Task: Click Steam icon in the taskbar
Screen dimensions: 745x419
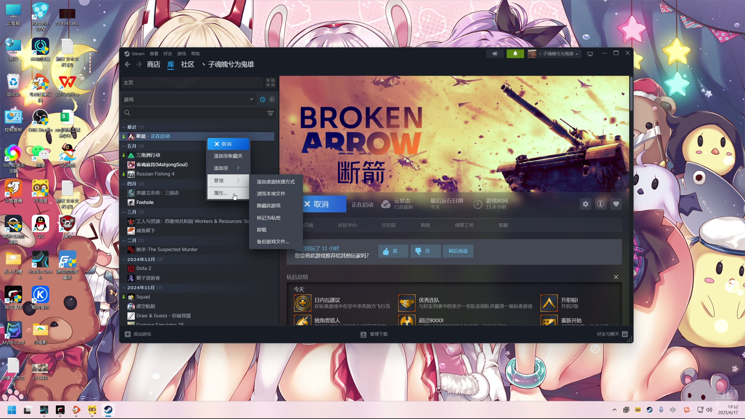Action: point(108,410)
